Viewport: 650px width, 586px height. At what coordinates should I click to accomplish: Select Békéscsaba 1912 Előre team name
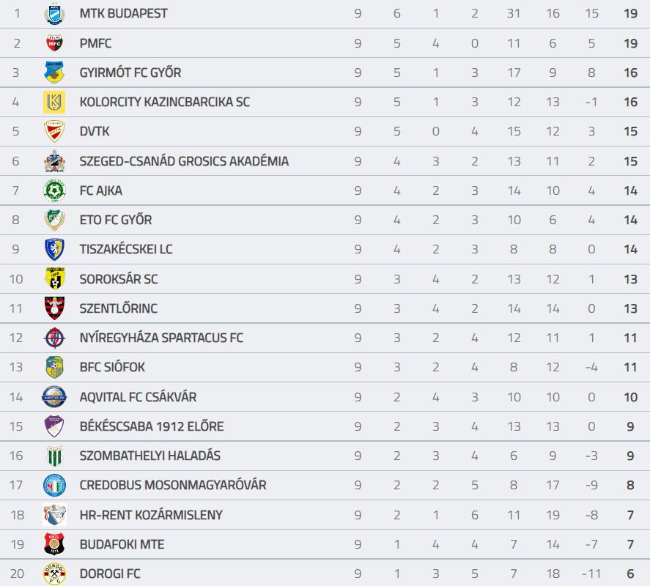151,426
